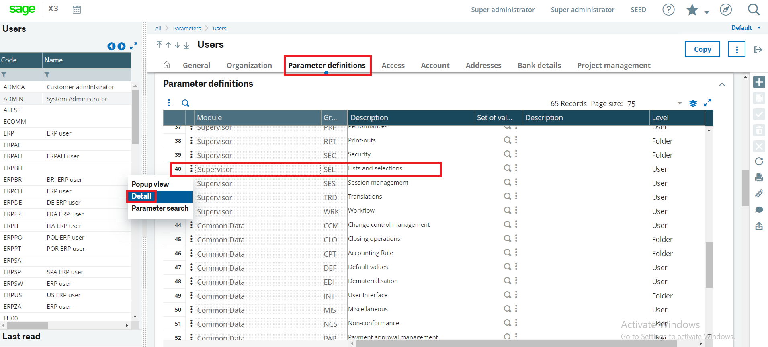Click the exit record icon
This screenshot has height=347, width=768.
tap(758, 49)
